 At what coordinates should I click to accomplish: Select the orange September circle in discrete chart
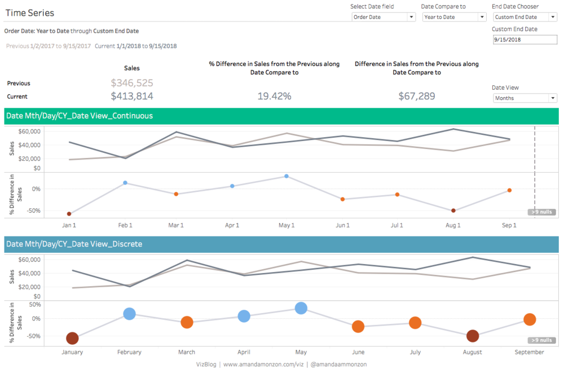point(530,319)
